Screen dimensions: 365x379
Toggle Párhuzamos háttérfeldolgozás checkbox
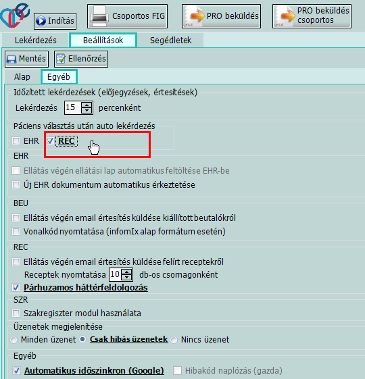tap(16, 288)
